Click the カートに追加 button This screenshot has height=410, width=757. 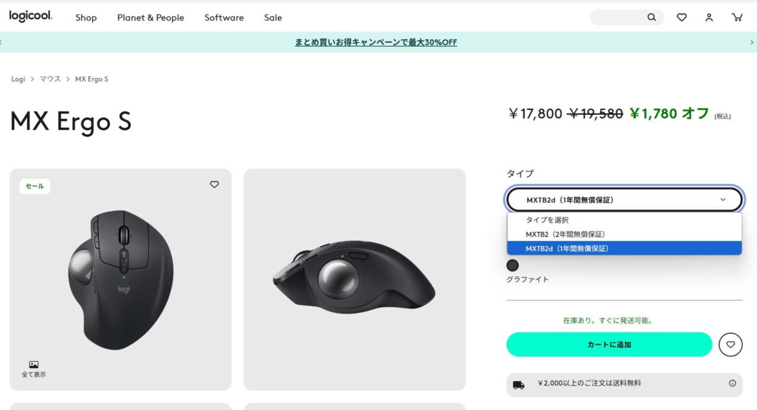click(609, 344)
